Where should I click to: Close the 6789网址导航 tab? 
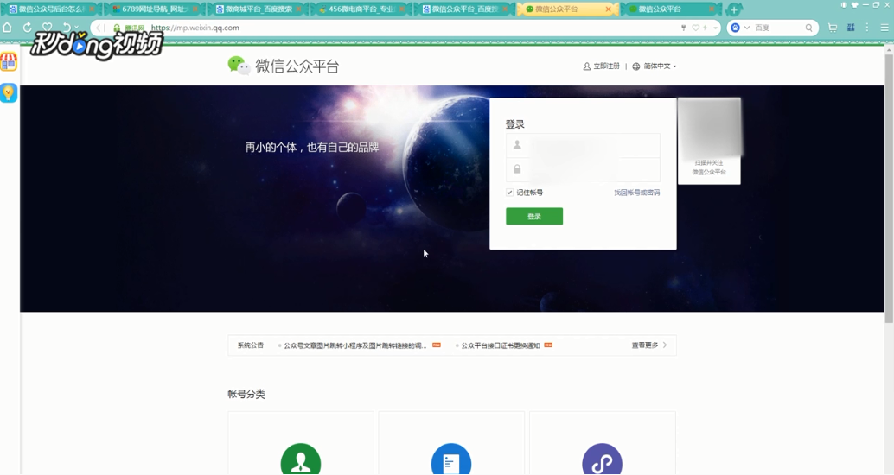(195, 9)
